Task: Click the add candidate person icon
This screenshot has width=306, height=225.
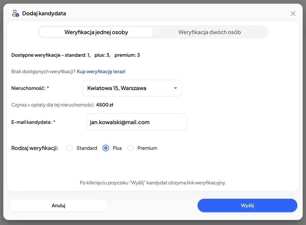Action: tap(16, 13)
